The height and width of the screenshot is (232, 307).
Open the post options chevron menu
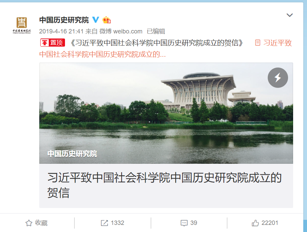point(290,15)
